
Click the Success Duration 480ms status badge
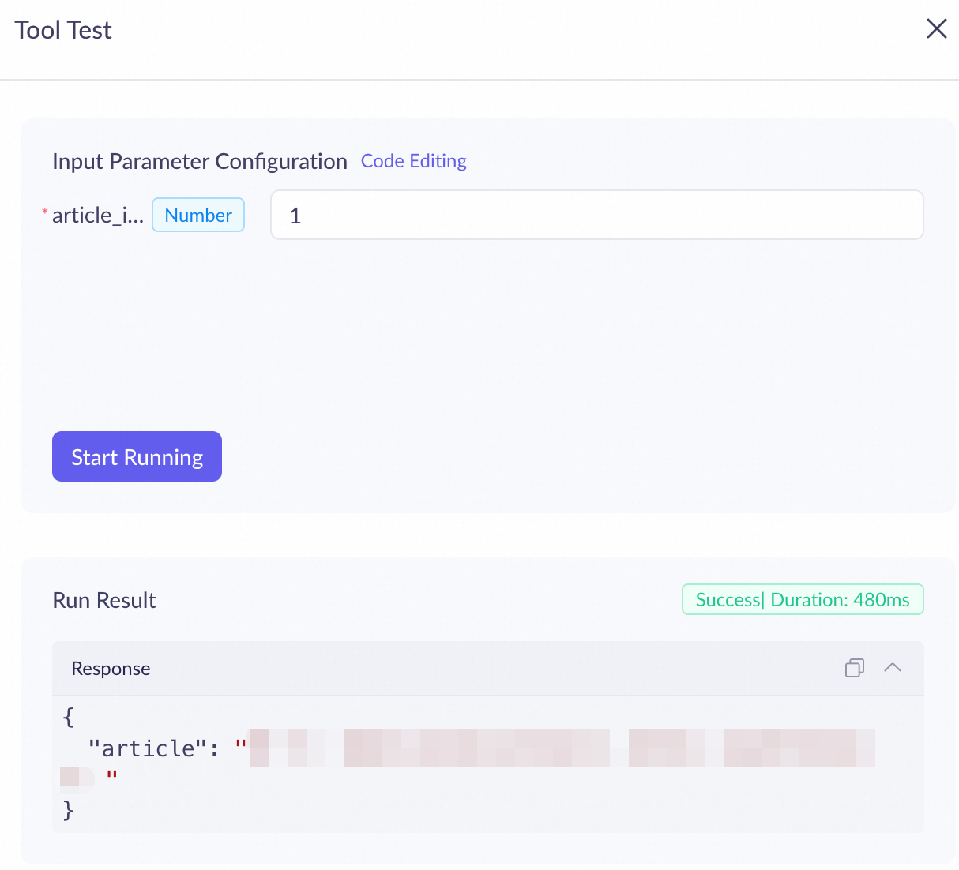(x=803, y=599)
